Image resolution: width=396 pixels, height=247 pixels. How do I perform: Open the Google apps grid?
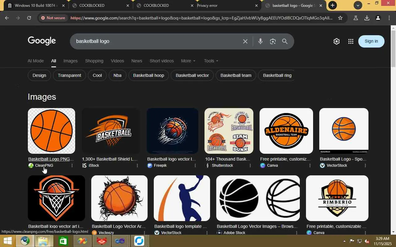351,41
